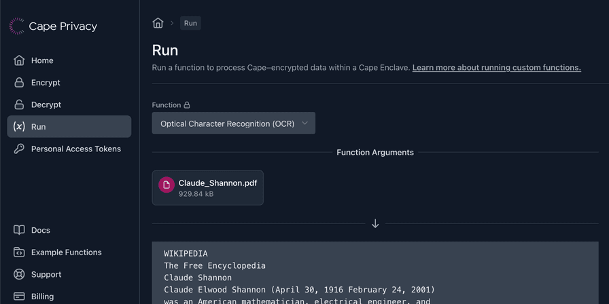Click the Cape Privacy brand name

click(63, 26)
